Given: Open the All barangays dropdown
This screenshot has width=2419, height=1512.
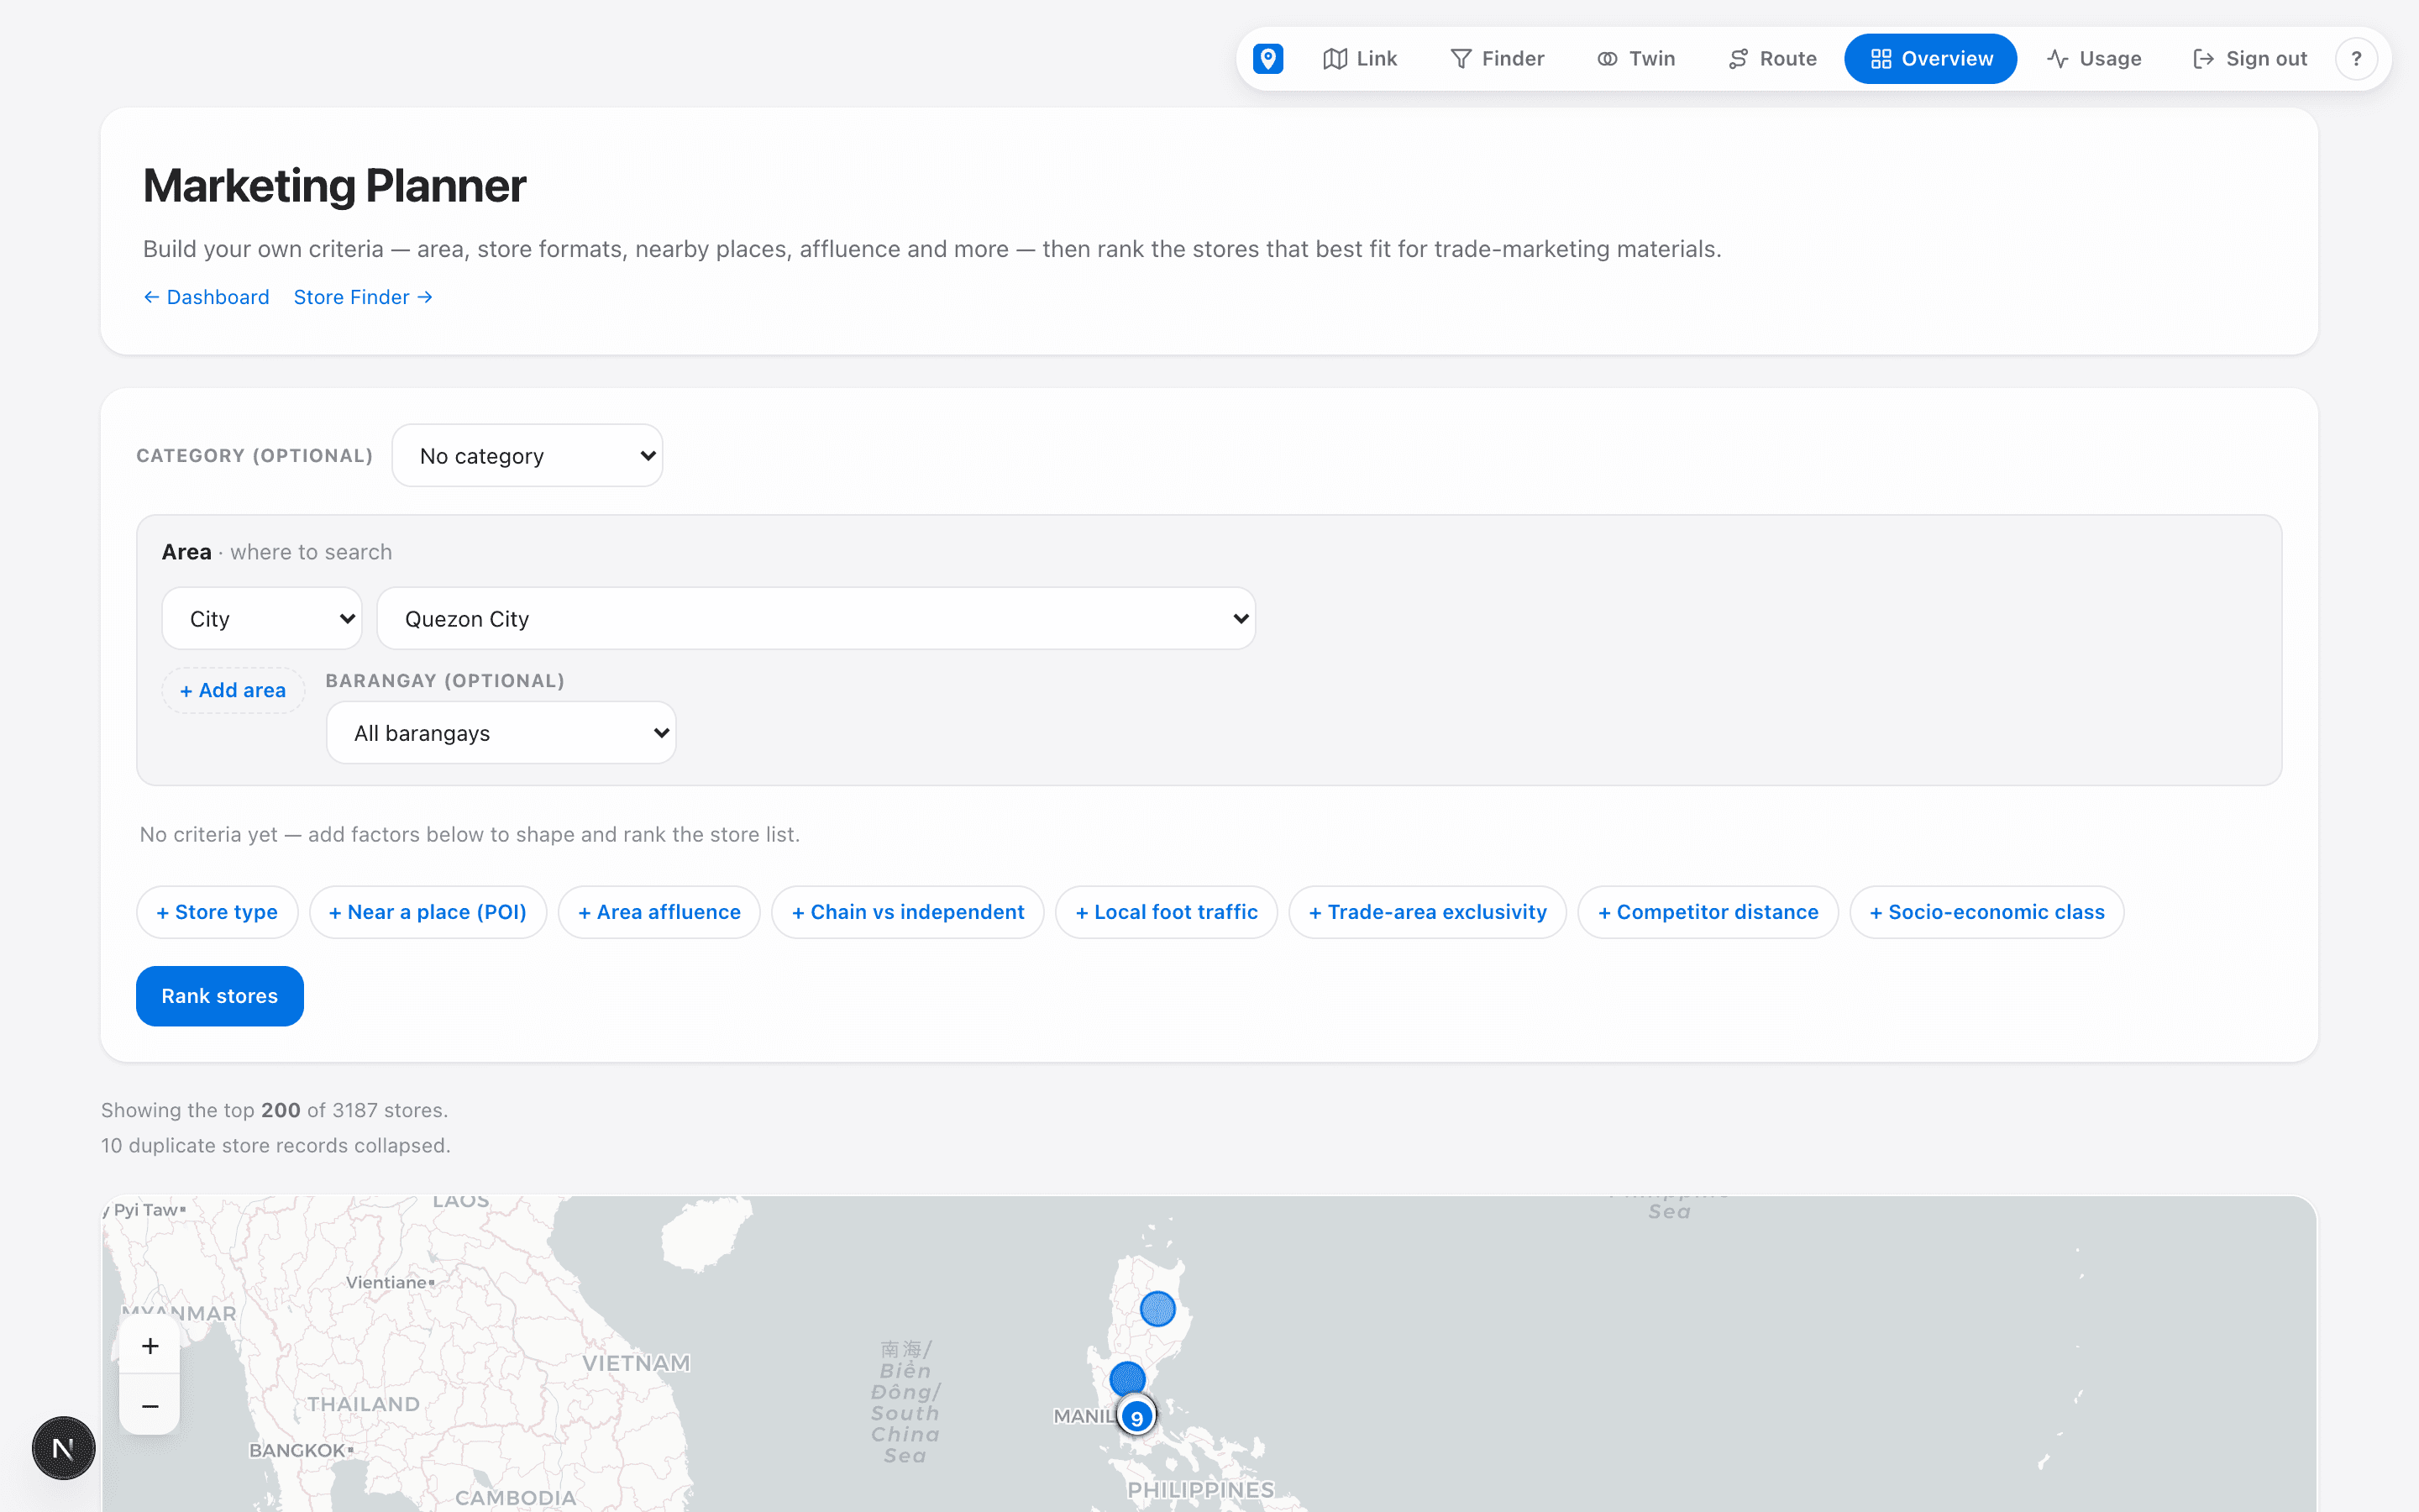Looking at the screenshot, I should [501, 733].
